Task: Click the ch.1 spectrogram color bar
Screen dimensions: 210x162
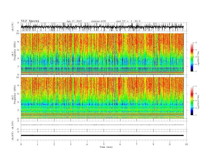Action: click(x=192, y=57)
